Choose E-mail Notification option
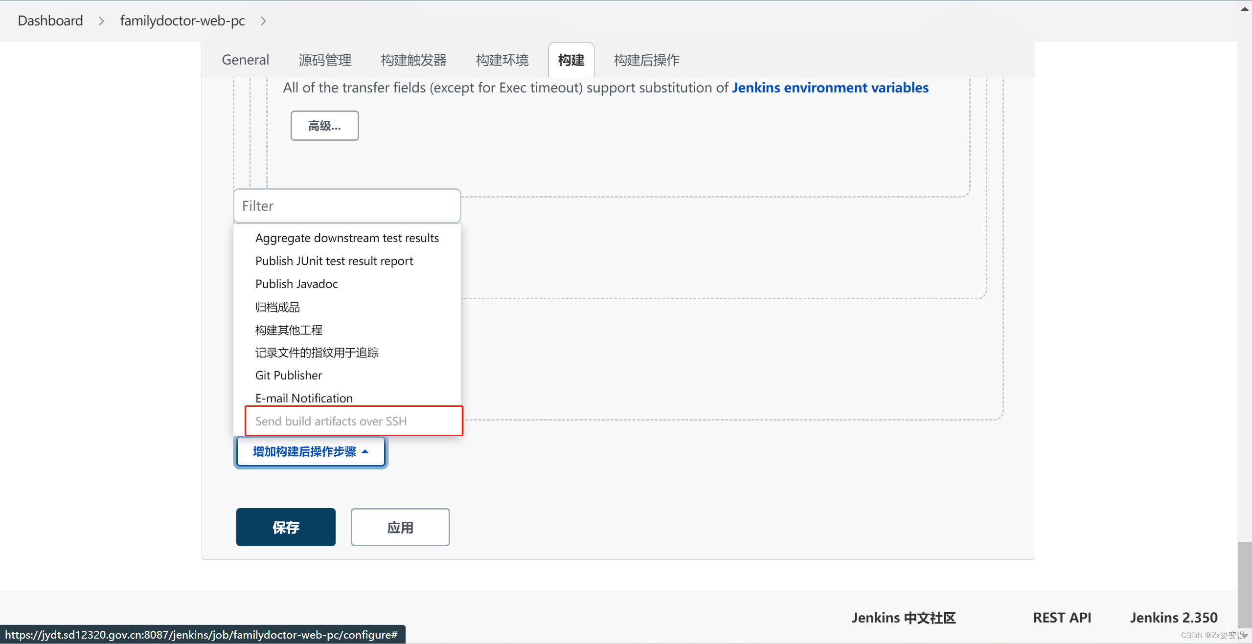The height and width of the screenshot is (644, 1252). click(303, 398)
